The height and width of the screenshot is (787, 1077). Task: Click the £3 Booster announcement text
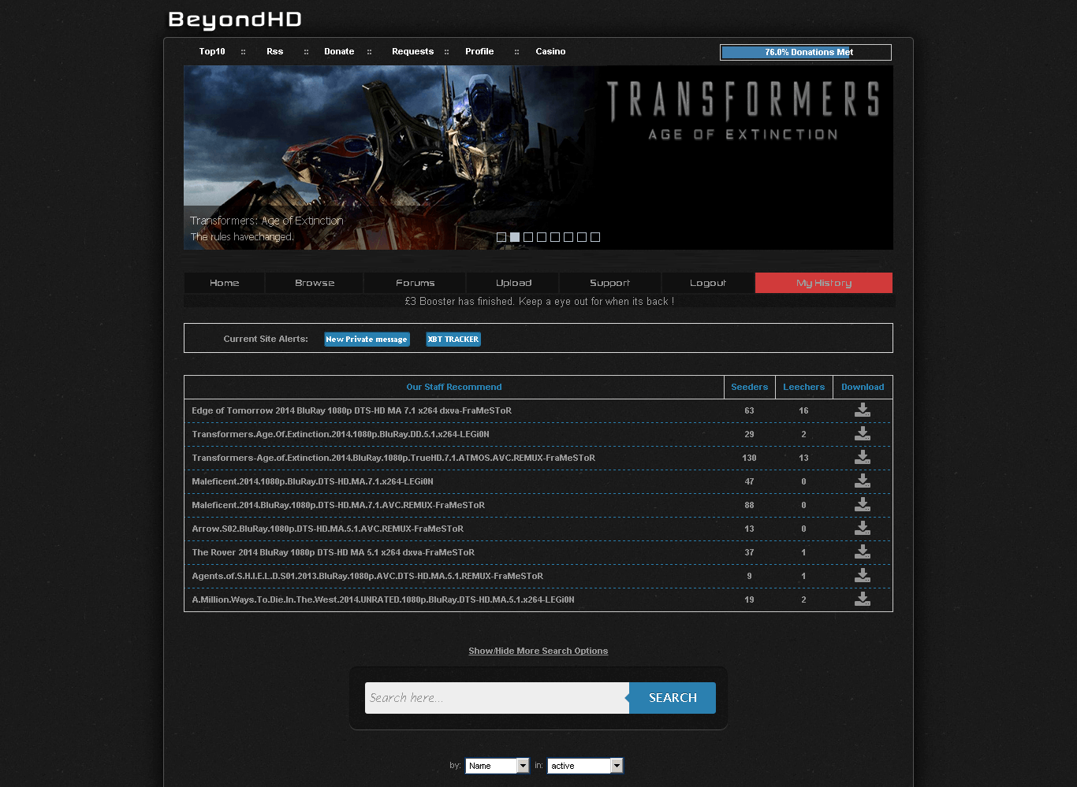click(539, 302)
